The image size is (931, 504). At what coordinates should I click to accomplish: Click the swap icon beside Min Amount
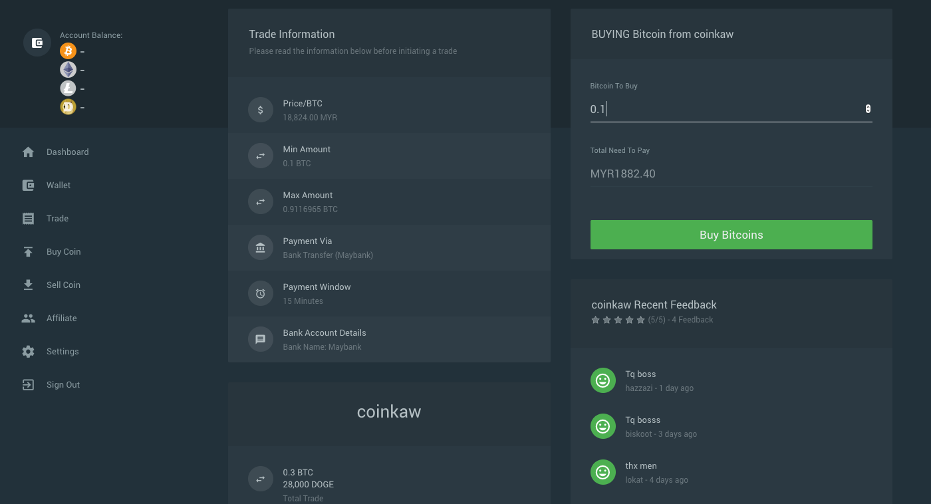(x=261, y=156)
